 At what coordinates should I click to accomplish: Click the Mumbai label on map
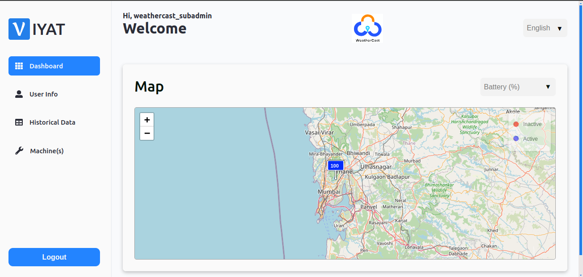point(329,192)
